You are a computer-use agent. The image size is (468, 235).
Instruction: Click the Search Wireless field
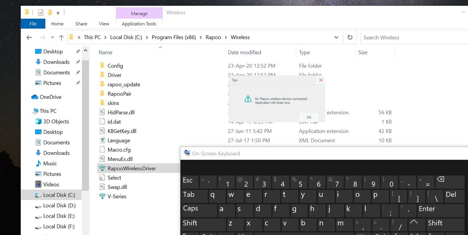pyautogui.click(x=414, y=37)
